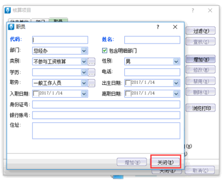Click 关闭(E) button in 职员 dialog

pos(165,162)
